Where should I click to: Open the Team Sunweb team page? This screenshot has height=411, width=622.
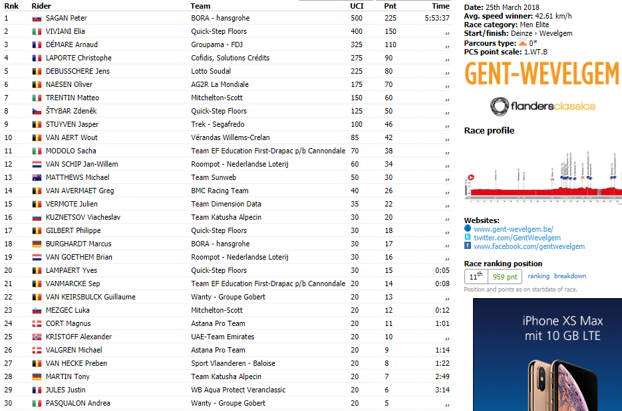(x=214, y=177)
